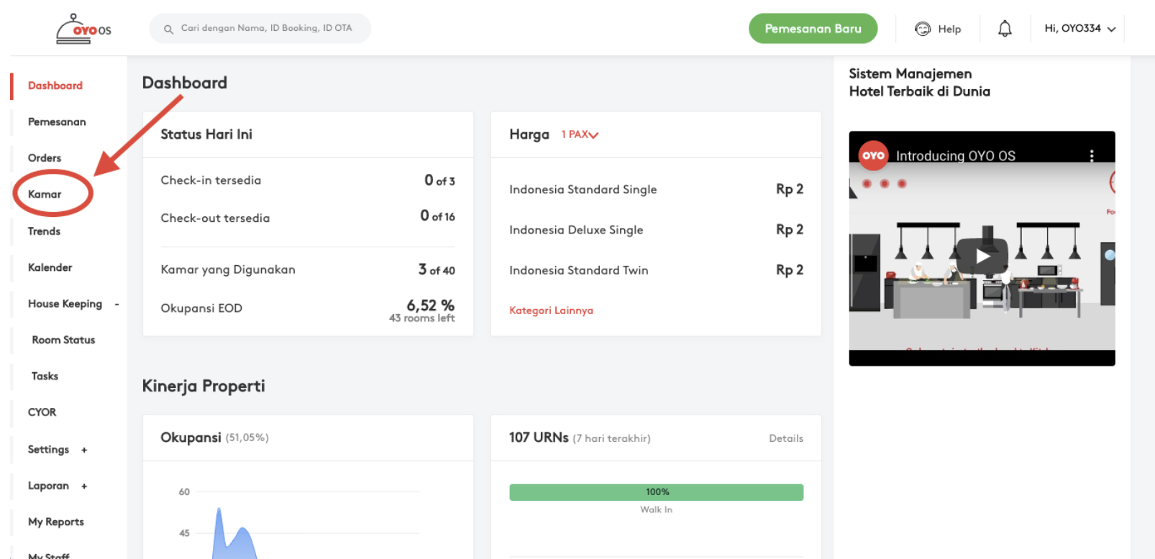This screenshot has width=1155, height=559.
Task: Open Room Status under House Keeping
Action: pyautogui.click(x=63, y=340)
